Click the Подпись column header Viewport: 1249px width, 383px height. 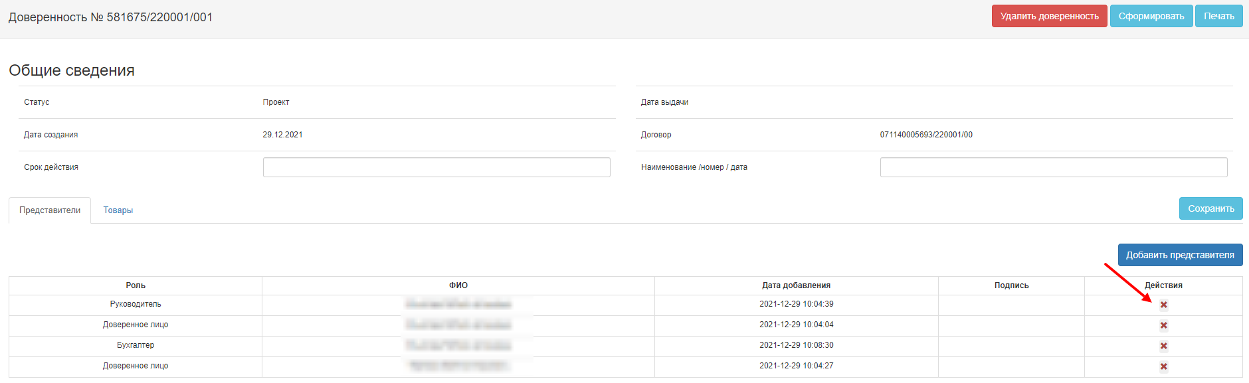coord(1011,285)
